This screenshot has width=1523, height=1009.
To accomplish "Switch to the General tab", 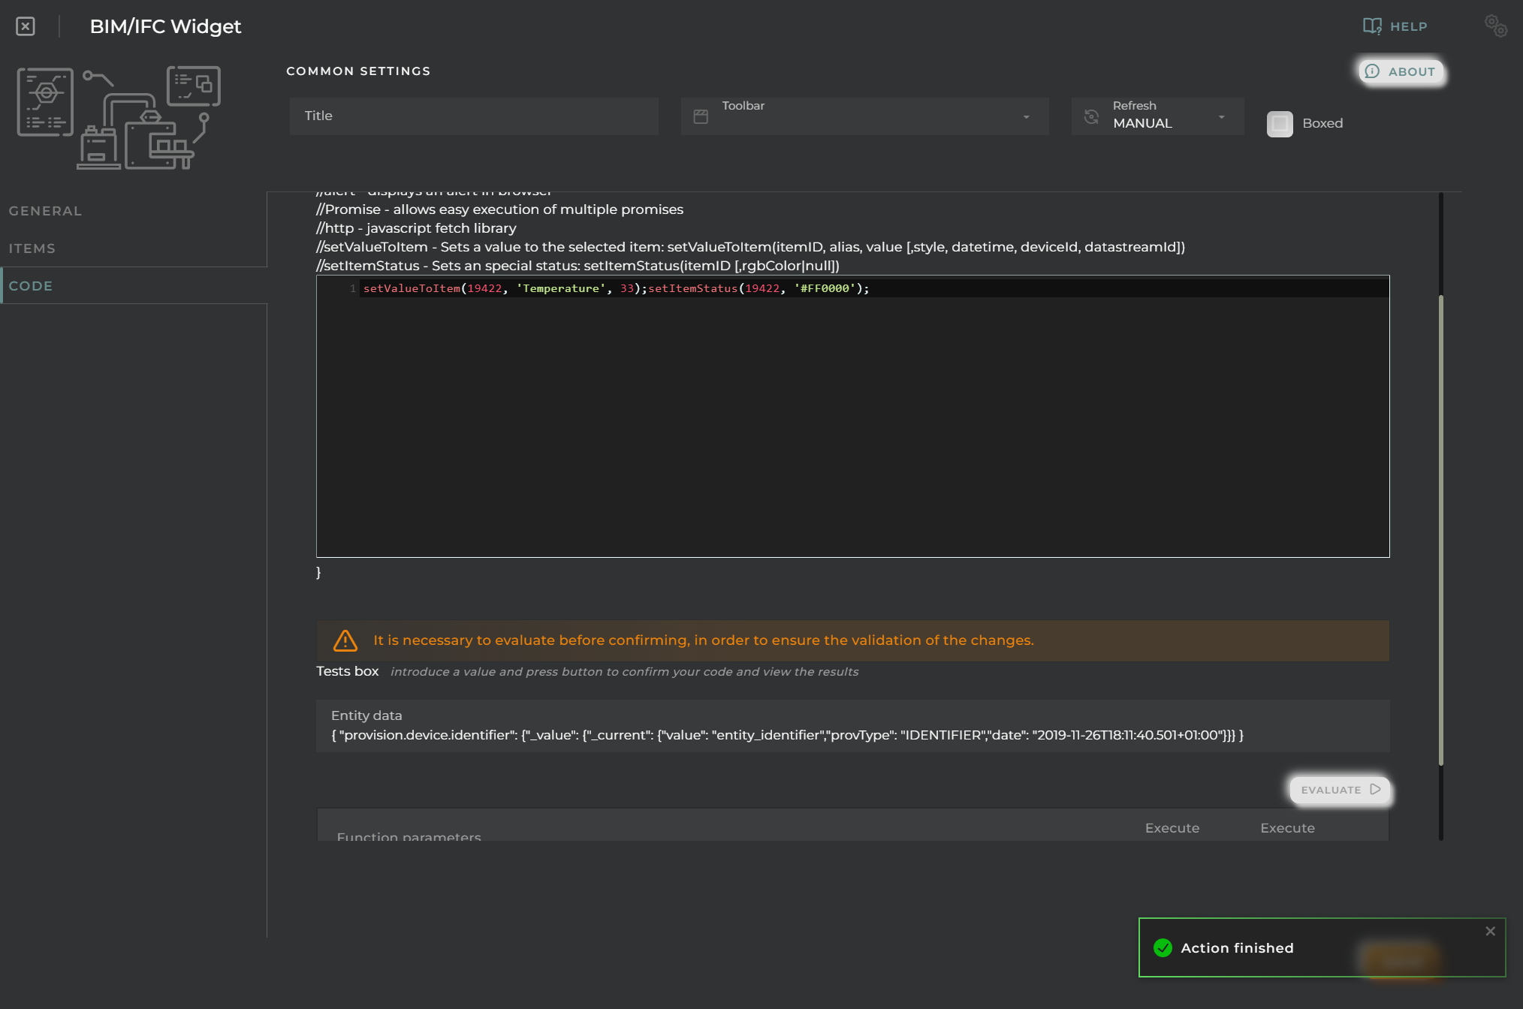I will pyautogui.click(x=134, y=211).
